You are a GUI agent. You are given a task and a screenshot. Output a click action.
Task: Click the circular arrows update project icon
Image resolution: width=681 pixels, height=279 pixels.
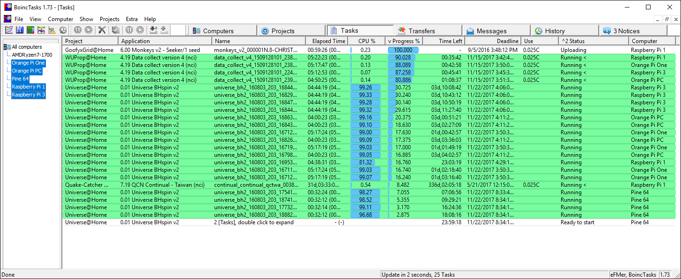tap(115, 30)
